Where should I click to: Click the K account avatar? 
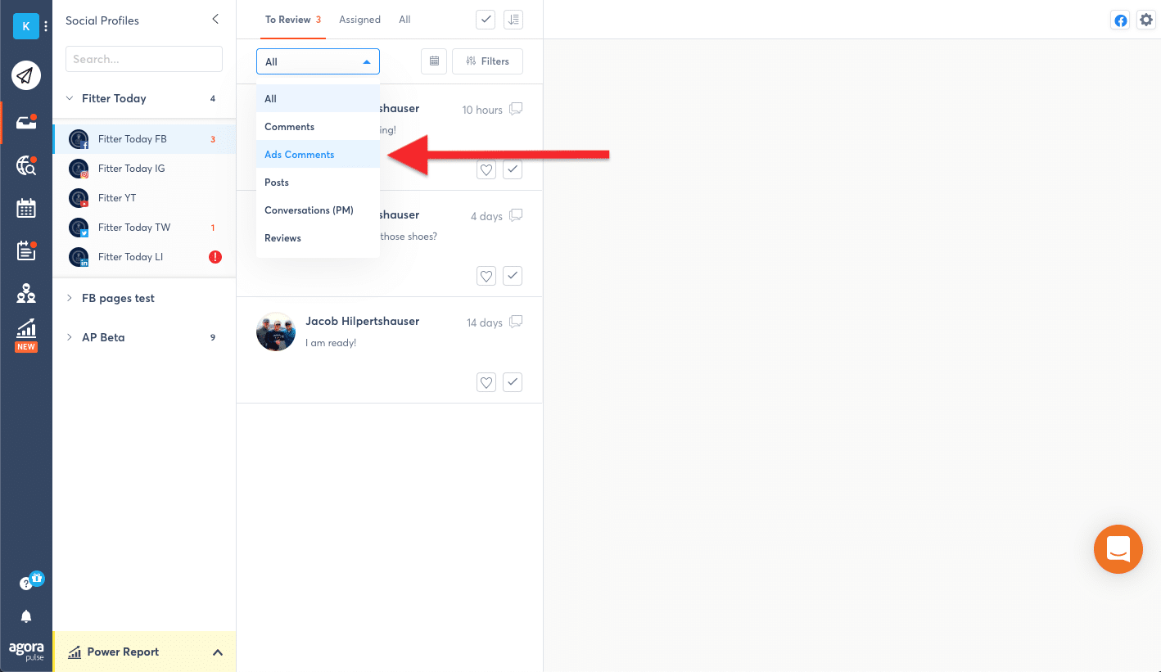(x=26, y=26)
